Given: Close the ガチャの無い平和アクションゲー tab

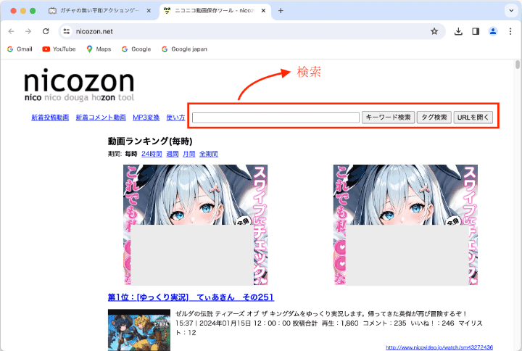Looking at the screenshot, I should click(149, 11).
